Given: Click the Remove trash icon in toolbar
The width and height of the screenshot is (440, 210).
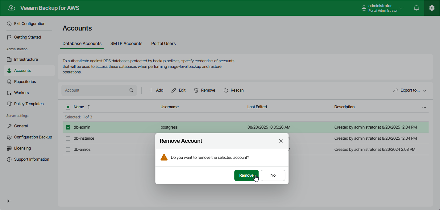Looking at the screenshot, I should pyautogui.click(x=196, y=90).
